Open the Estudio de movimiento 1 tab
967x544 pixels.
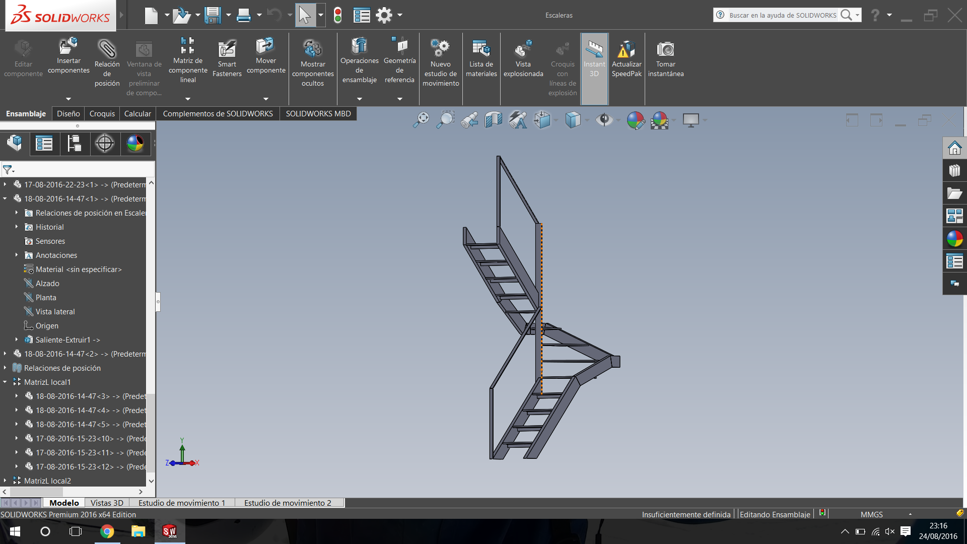tap(181, 503)
